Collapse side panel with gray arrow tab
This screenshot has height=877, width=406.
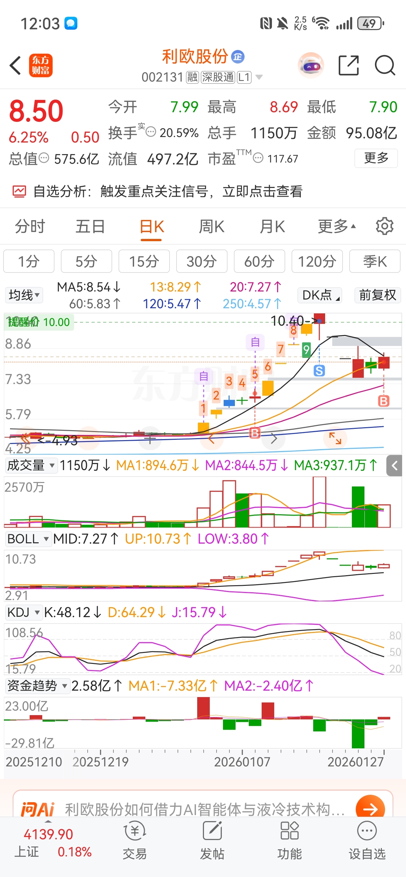pos(394,465)
